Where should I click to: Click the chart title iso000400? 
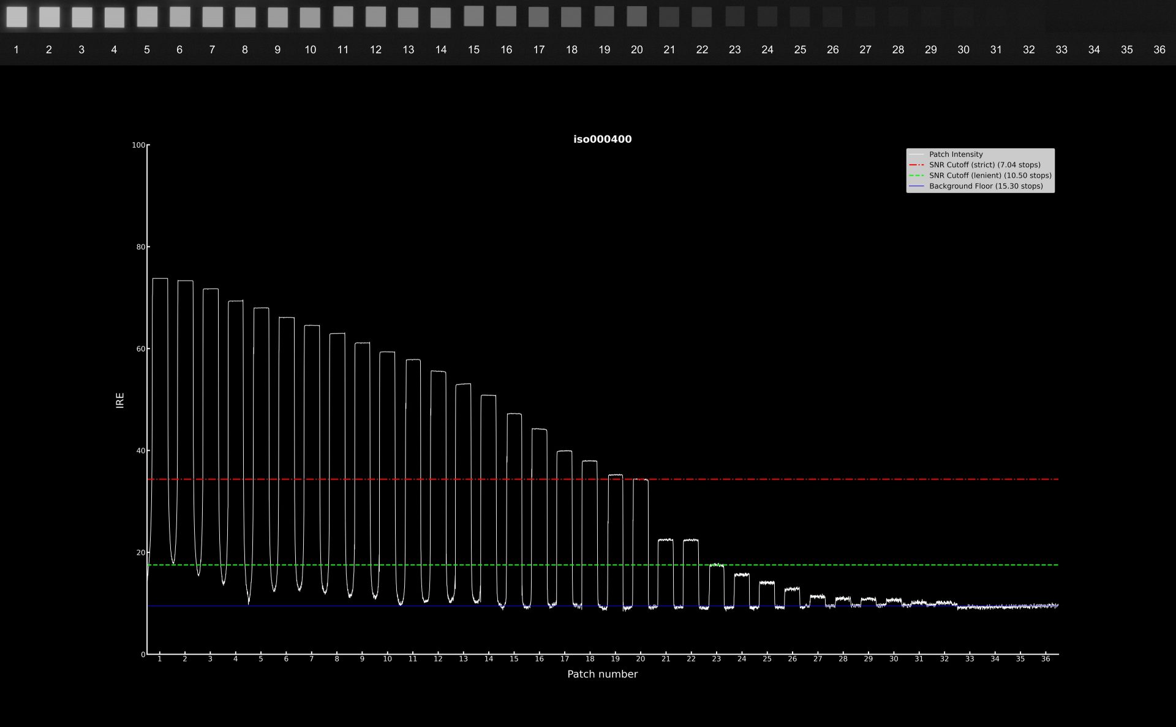coord(602,139)
